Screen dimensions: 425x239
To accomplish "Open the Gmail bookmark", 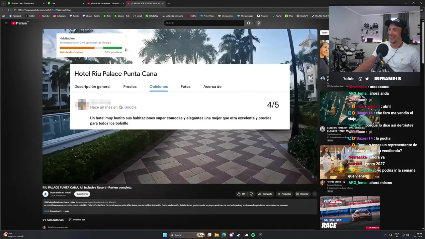I will click(x=137, y=16).
